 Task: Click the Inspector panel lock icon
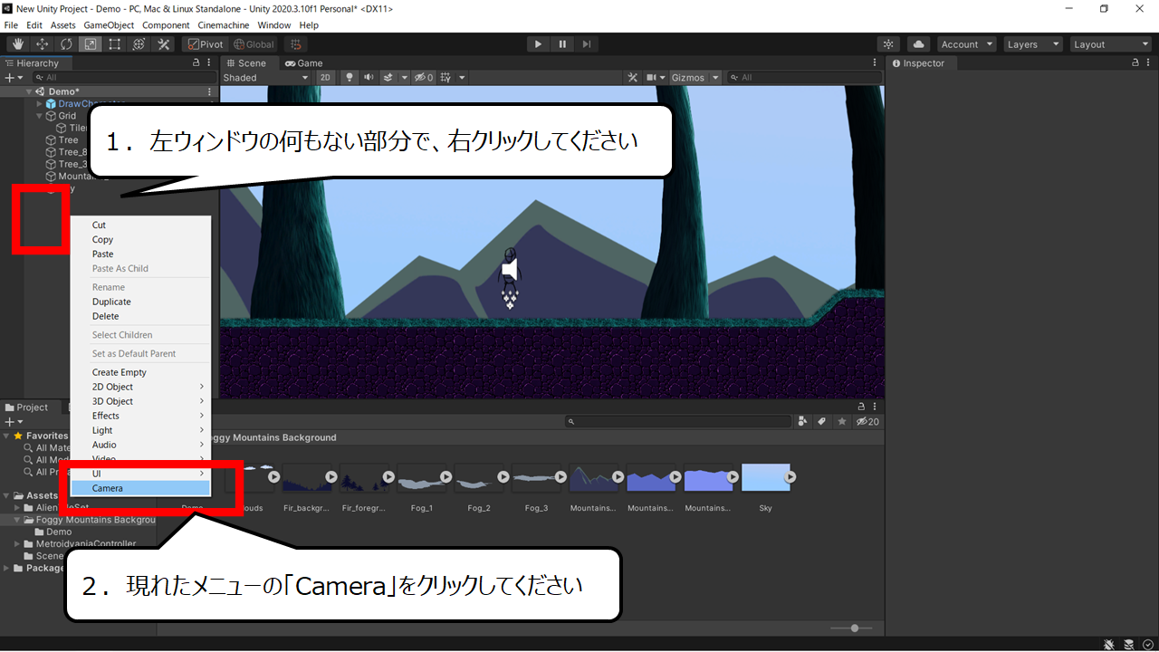click(1135, 63)
